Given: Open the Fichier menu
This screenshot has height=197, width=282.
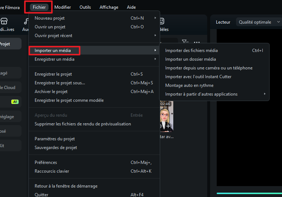Looking at the screenshot, I should point(39,7).
